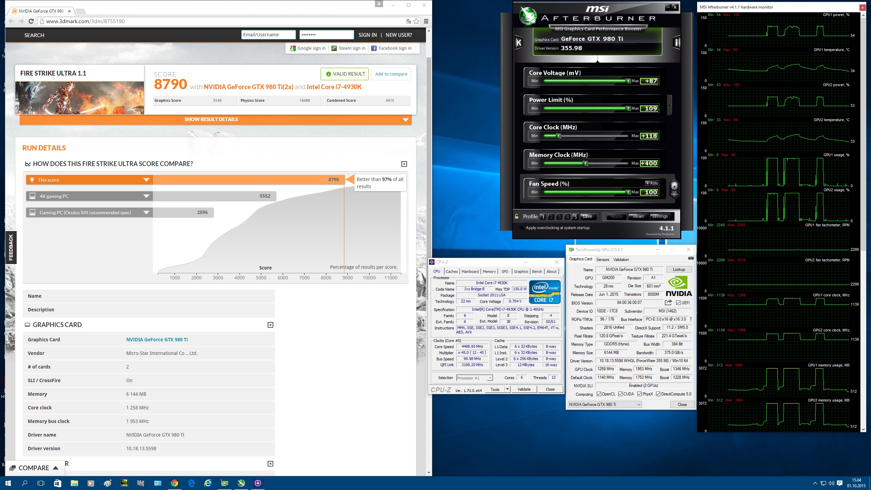Open File Explorer from the taskbar

tap(74, 483)
